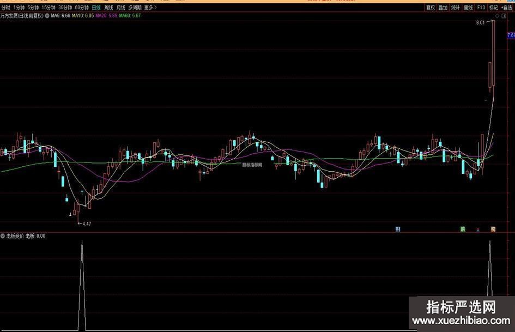
Task: Click the 万方发展(日线.前复权) stock title
Action: pos(22,15)
